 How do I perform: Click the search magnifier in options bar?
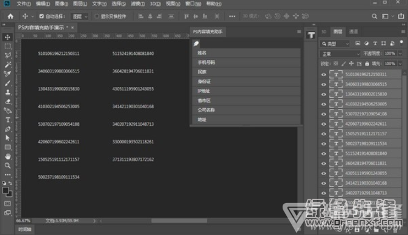pyautogui.click(x=374, y=16)
